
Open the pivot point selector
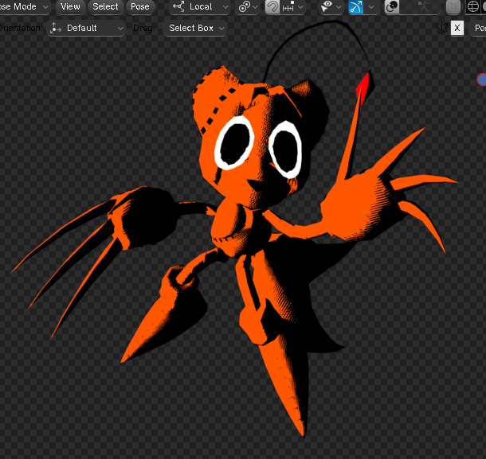point(248,6)
